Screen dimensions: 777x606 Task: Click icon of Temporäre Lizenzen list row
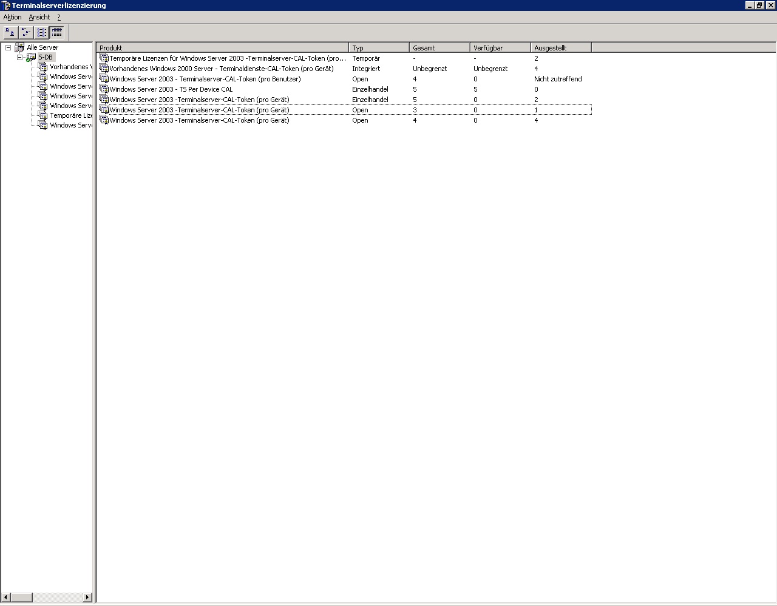tap(104, 58)
